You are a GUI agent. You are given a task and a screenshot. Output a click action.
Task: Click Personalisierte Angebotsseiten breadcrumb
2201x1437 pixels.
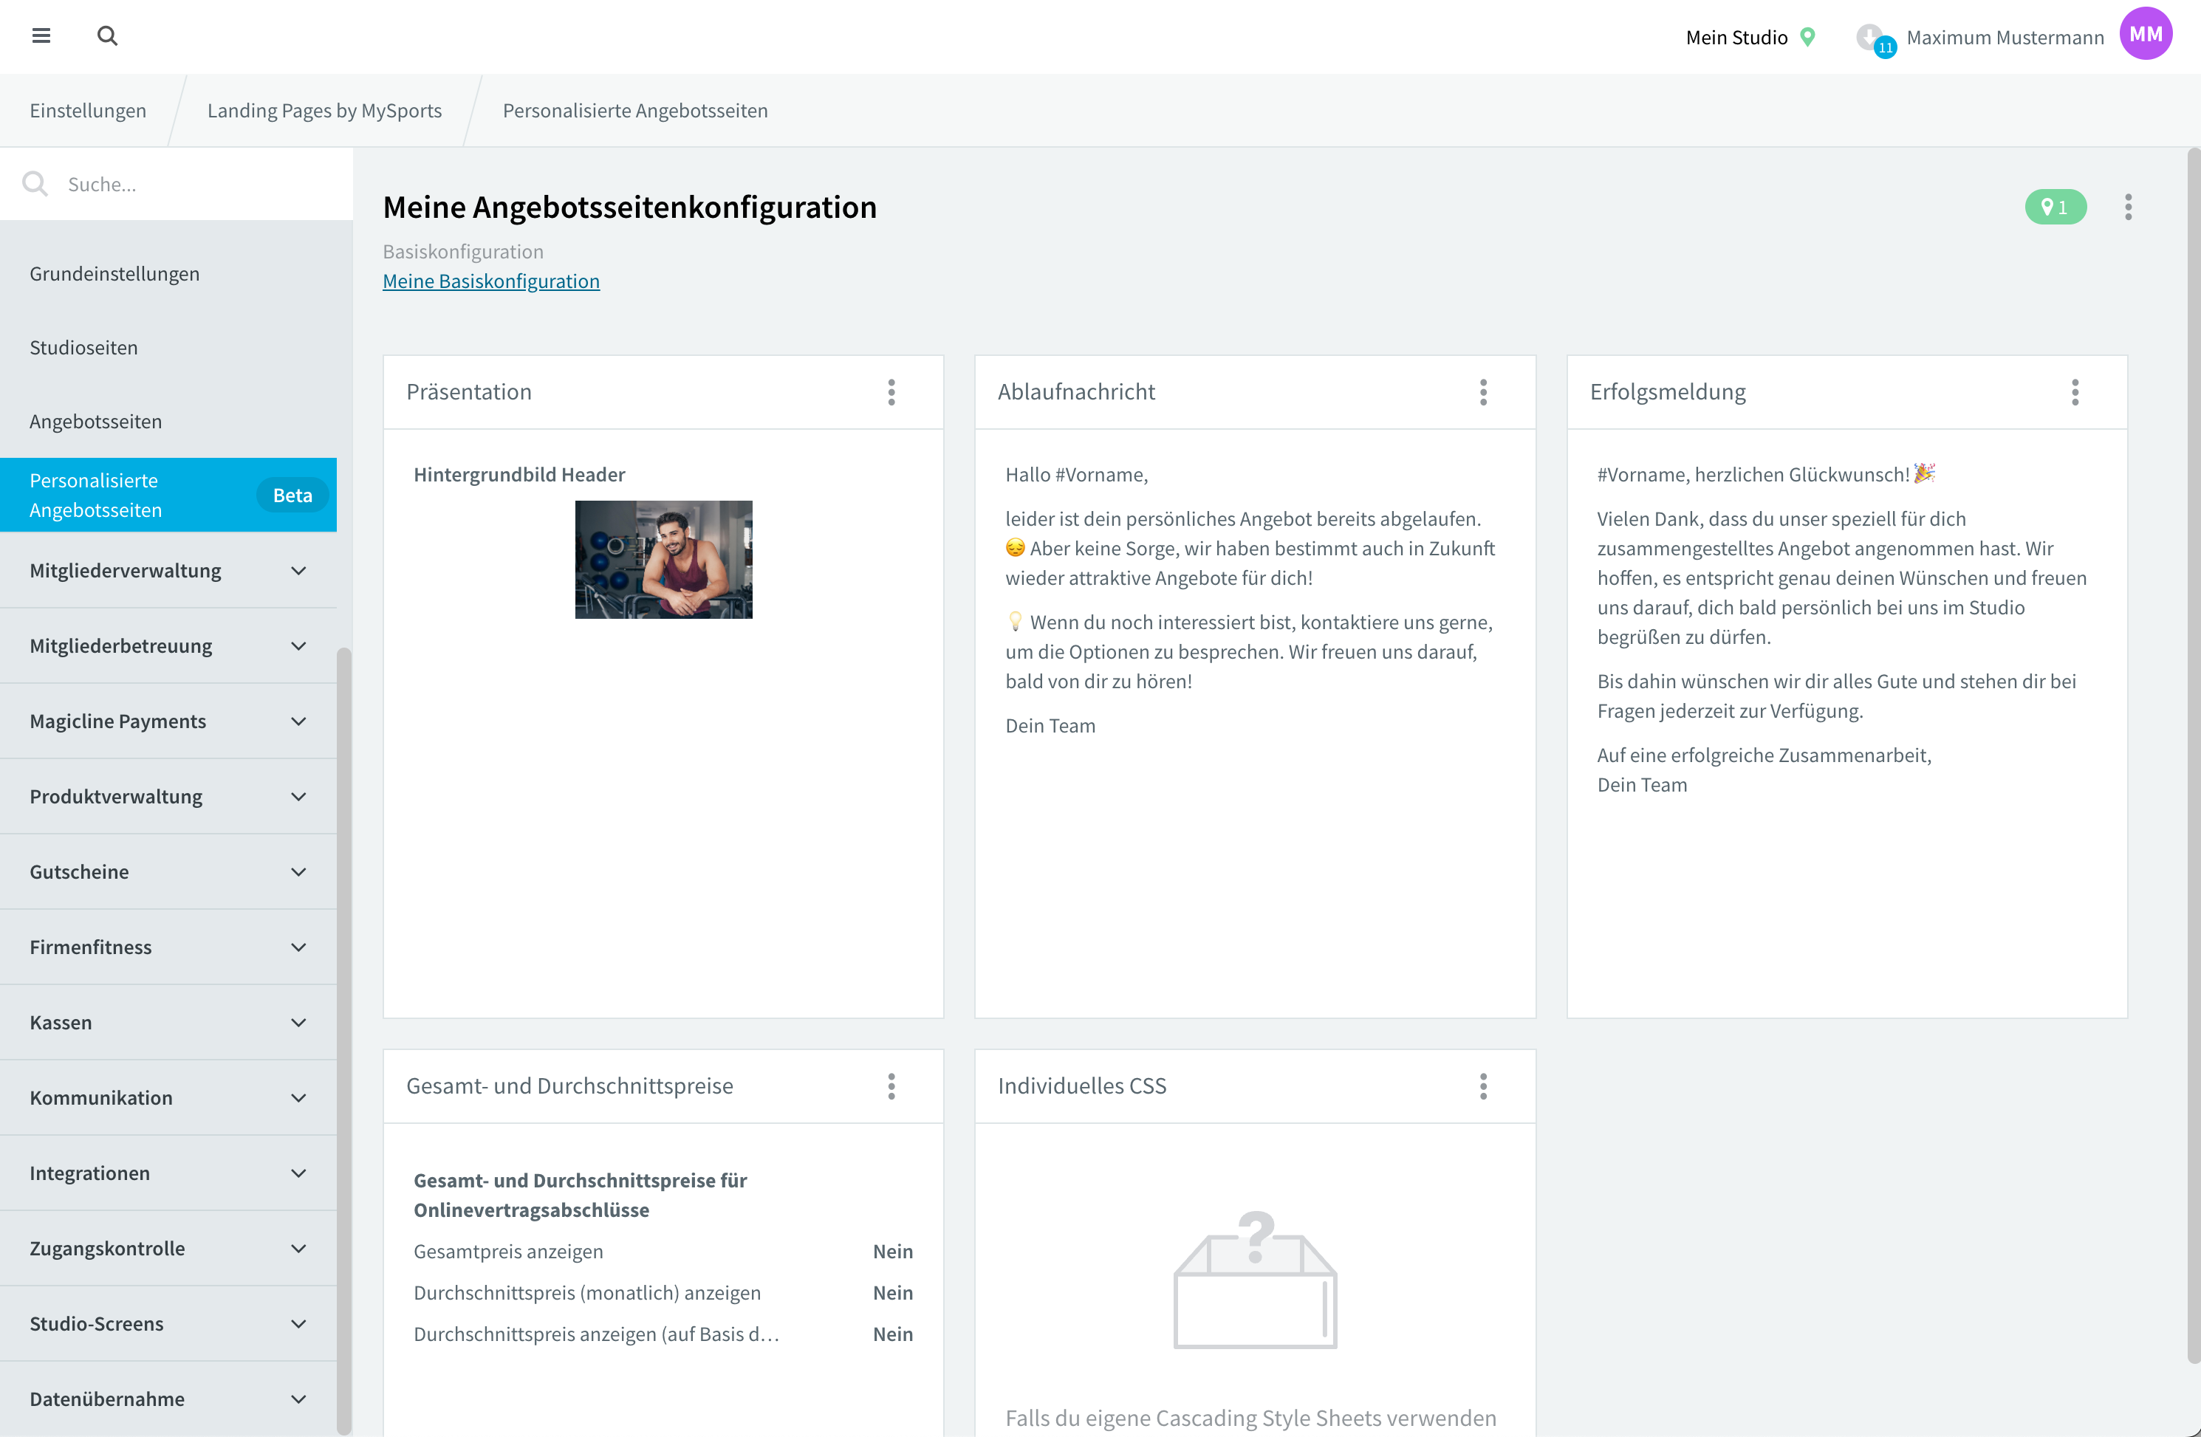pos(635,111)
